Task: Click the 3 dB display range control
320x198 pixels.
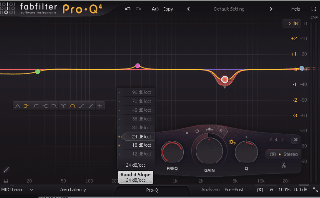Action: (292, 23)
